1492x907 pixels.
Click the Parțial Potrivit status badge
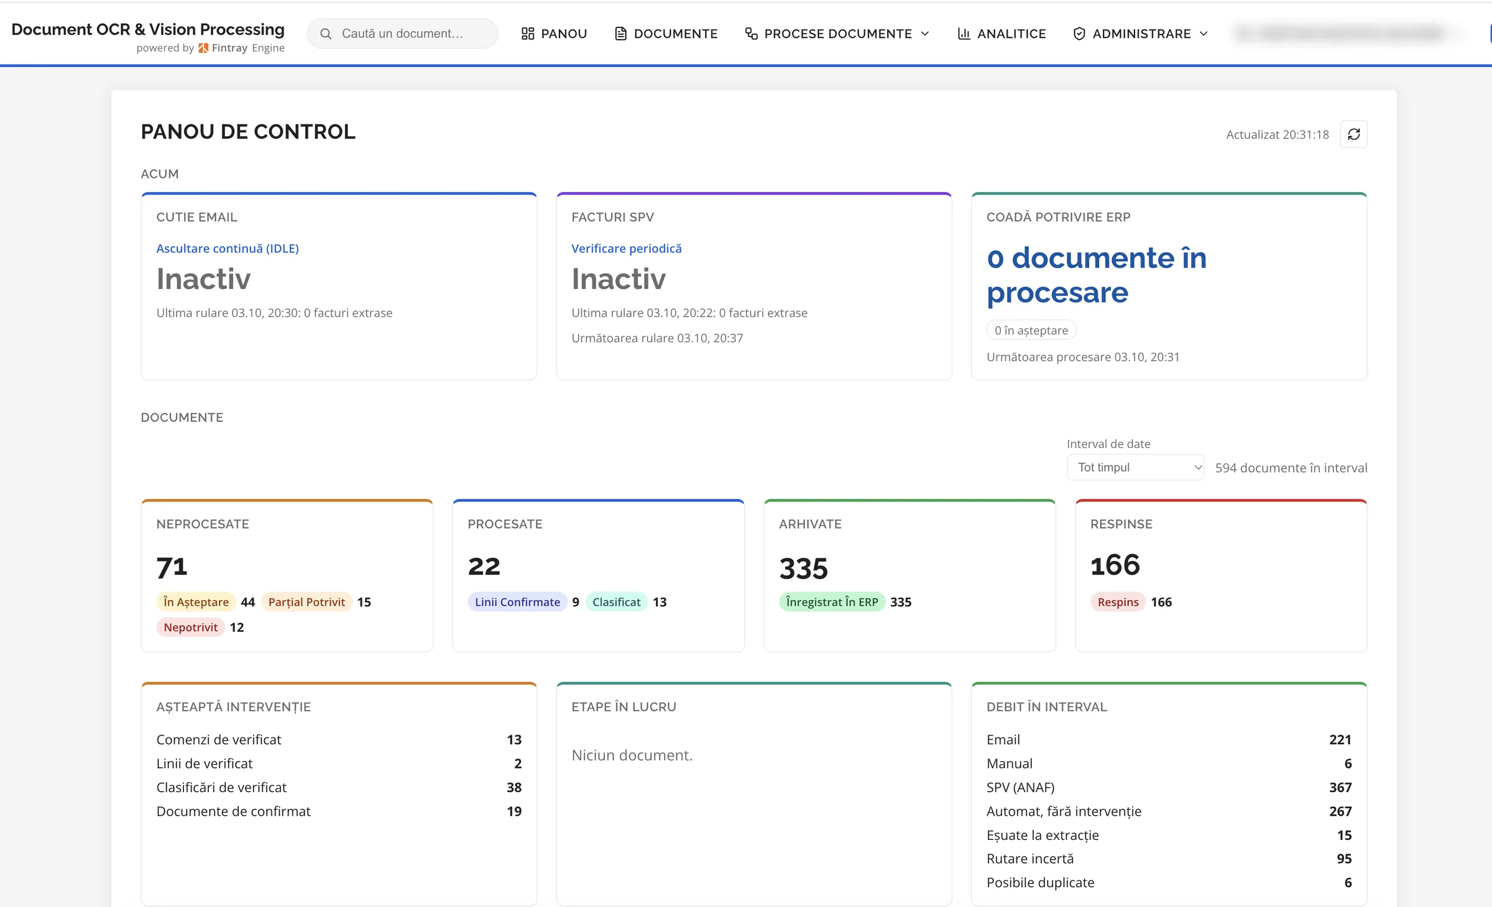[x=306, y=602]
